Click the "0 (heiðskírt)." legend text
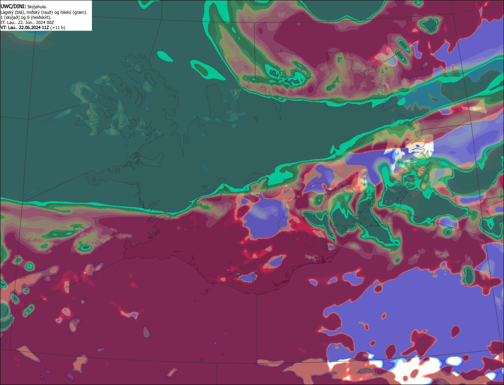The height and width of the screenshot is (385, 504). 39,18
